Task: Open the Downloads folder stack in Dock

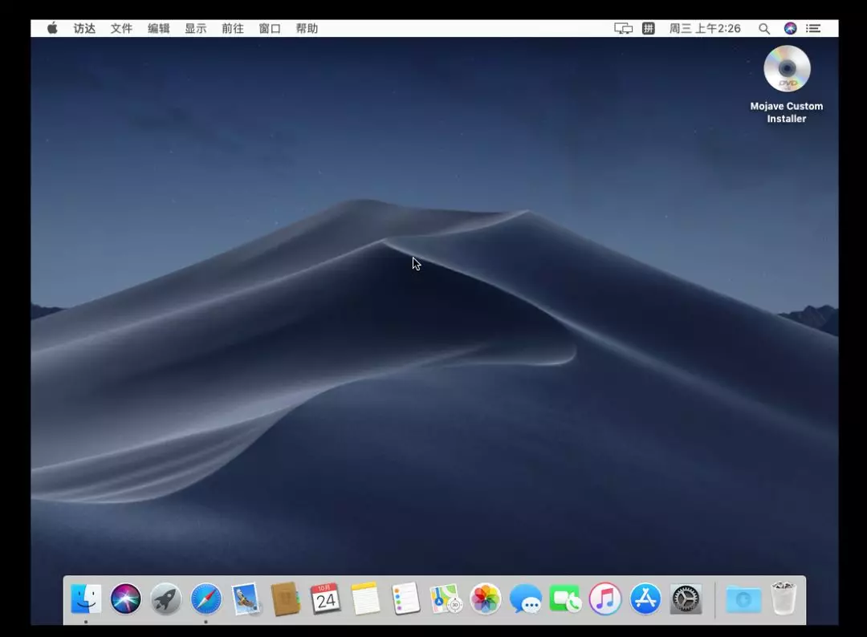Action: [743, 598]
